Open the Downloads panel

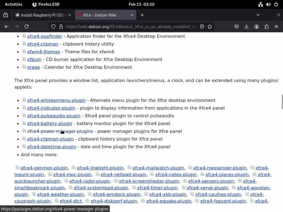(x=246, y=27)
